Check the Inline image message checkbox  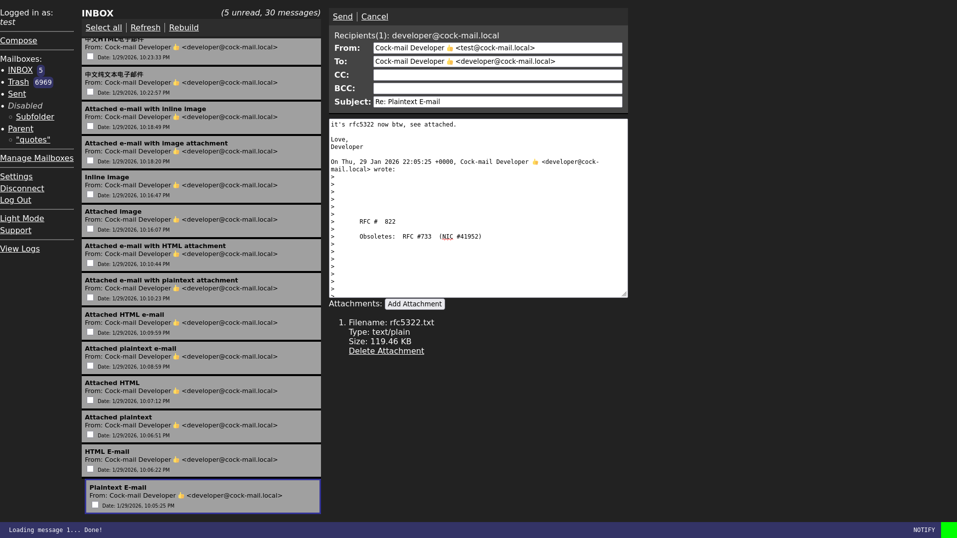(90, 194)
